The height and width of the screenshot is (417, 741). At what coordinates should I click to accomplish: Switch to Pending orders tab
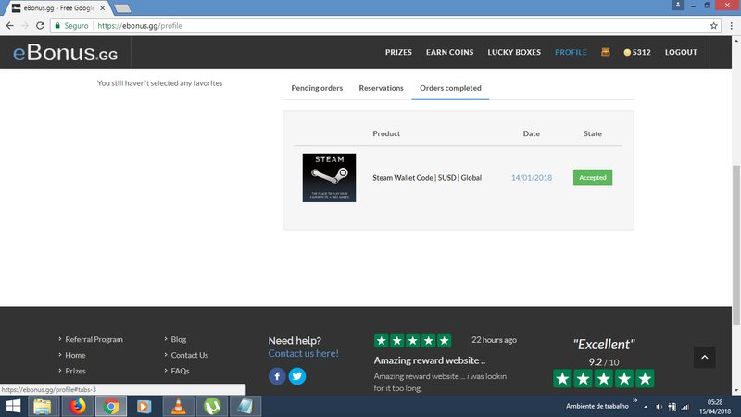tap(317, 88)
